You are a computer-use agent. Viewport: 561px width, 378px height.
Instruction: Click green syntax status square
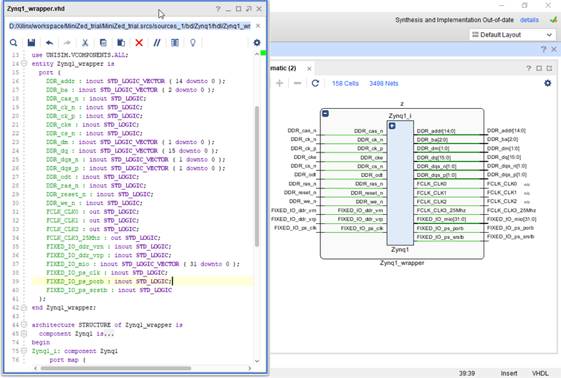pos(264,53)
